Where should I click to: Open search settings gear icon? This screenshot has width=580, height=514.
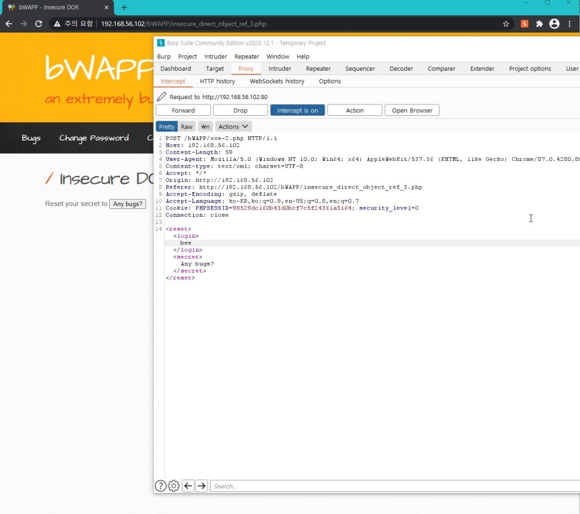[x=174, y=486]
